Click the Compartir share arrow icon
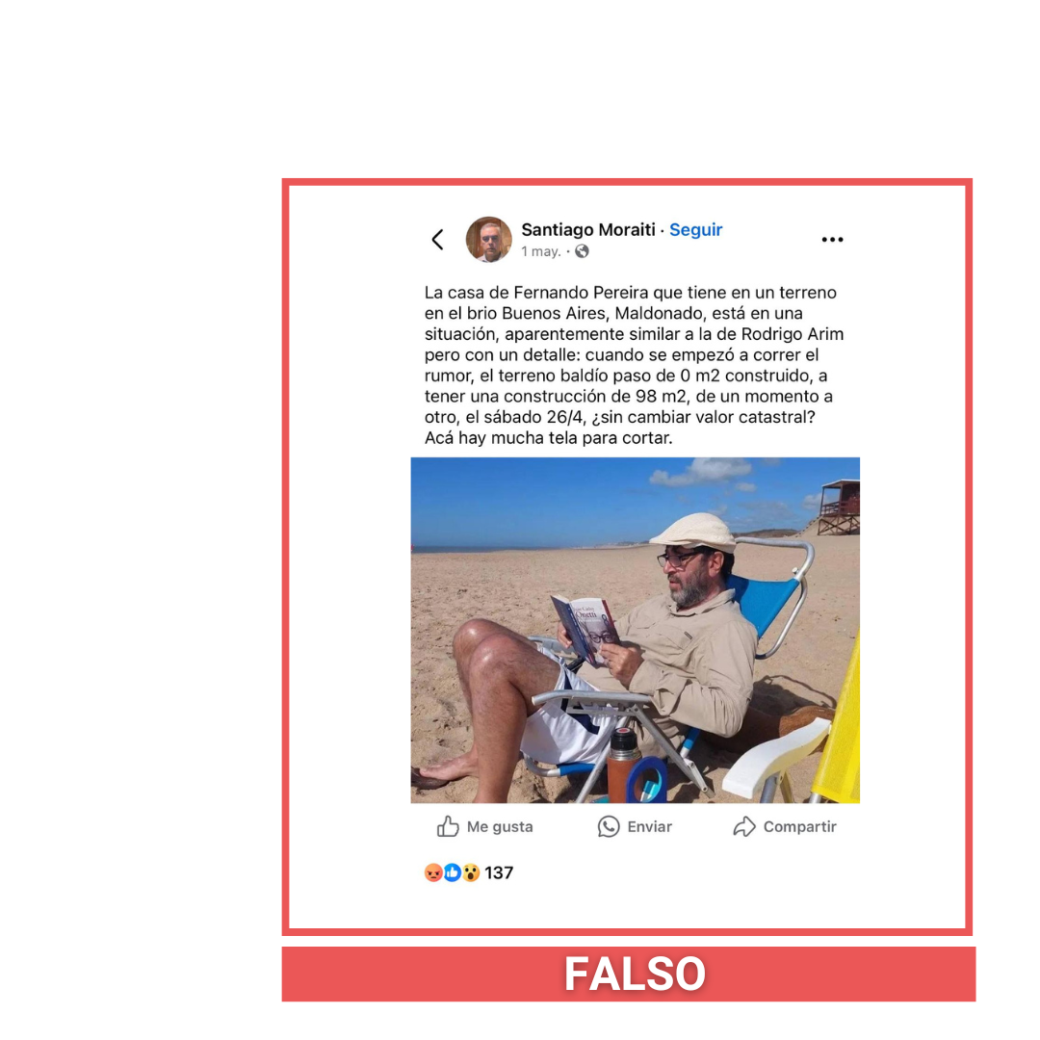 tap(744, 826)
